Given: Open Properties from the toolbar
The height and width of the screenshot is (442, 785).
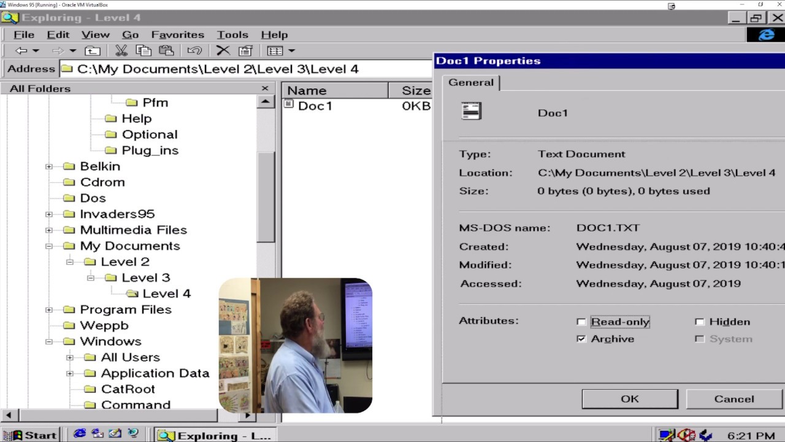Looking at the screenshot, I should [x=245, y=51].
